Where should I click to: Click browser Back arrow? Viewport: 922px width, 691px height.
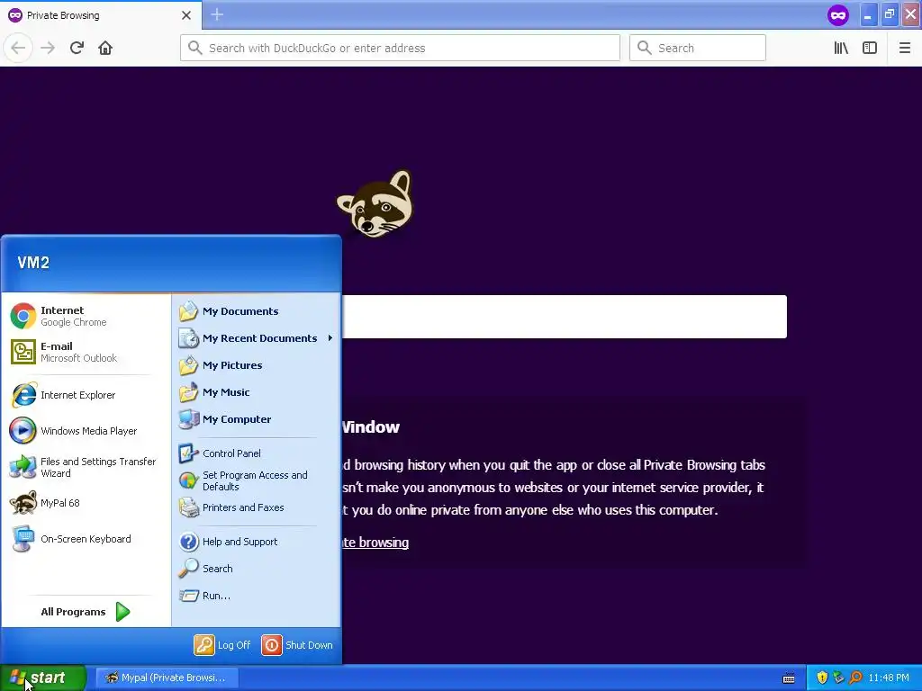click(18, 48)
